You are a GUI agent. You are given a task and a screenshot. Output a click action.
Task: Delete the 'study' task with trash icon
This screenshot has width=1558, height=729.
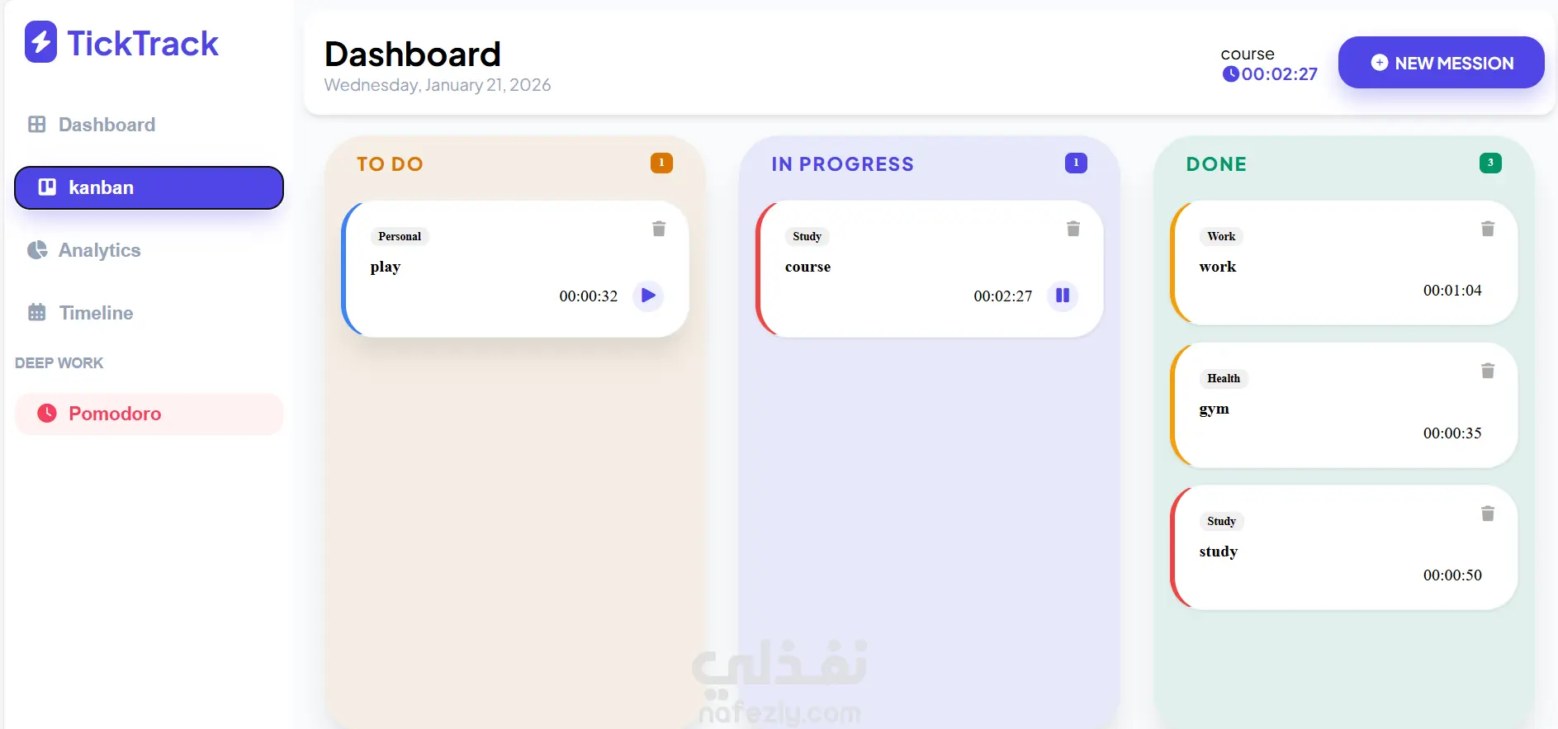pos(1488,514)
